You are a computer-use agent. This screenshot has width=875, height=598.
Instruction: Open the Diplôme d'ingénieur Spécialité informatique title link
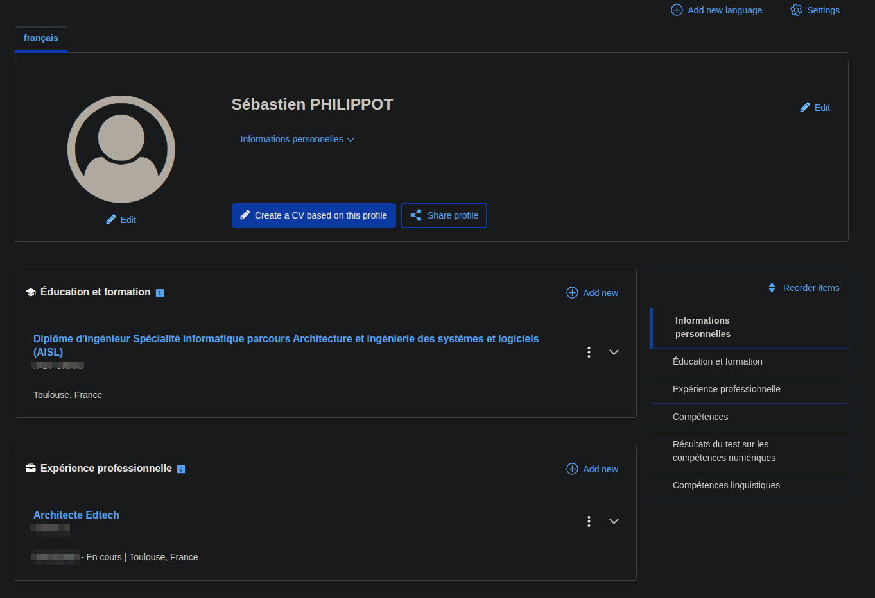286,345
